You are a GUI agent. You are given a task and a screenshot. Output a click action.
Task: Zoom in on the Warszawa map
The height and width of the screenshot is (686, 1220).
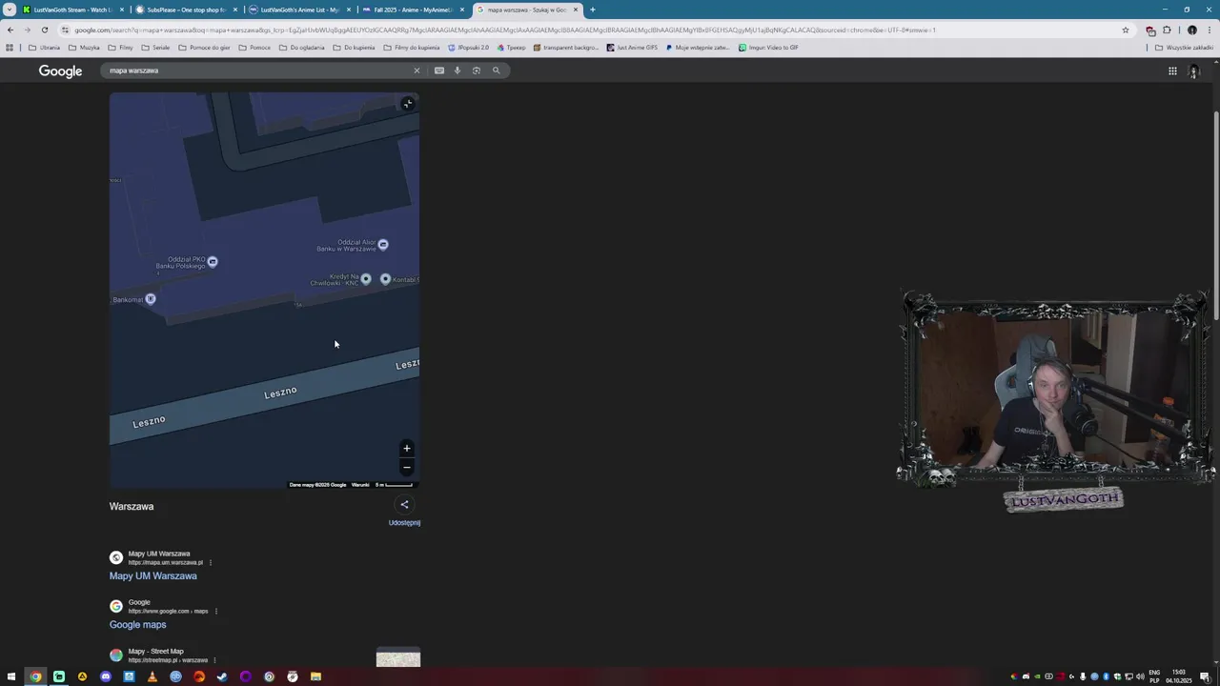[407, 448]
